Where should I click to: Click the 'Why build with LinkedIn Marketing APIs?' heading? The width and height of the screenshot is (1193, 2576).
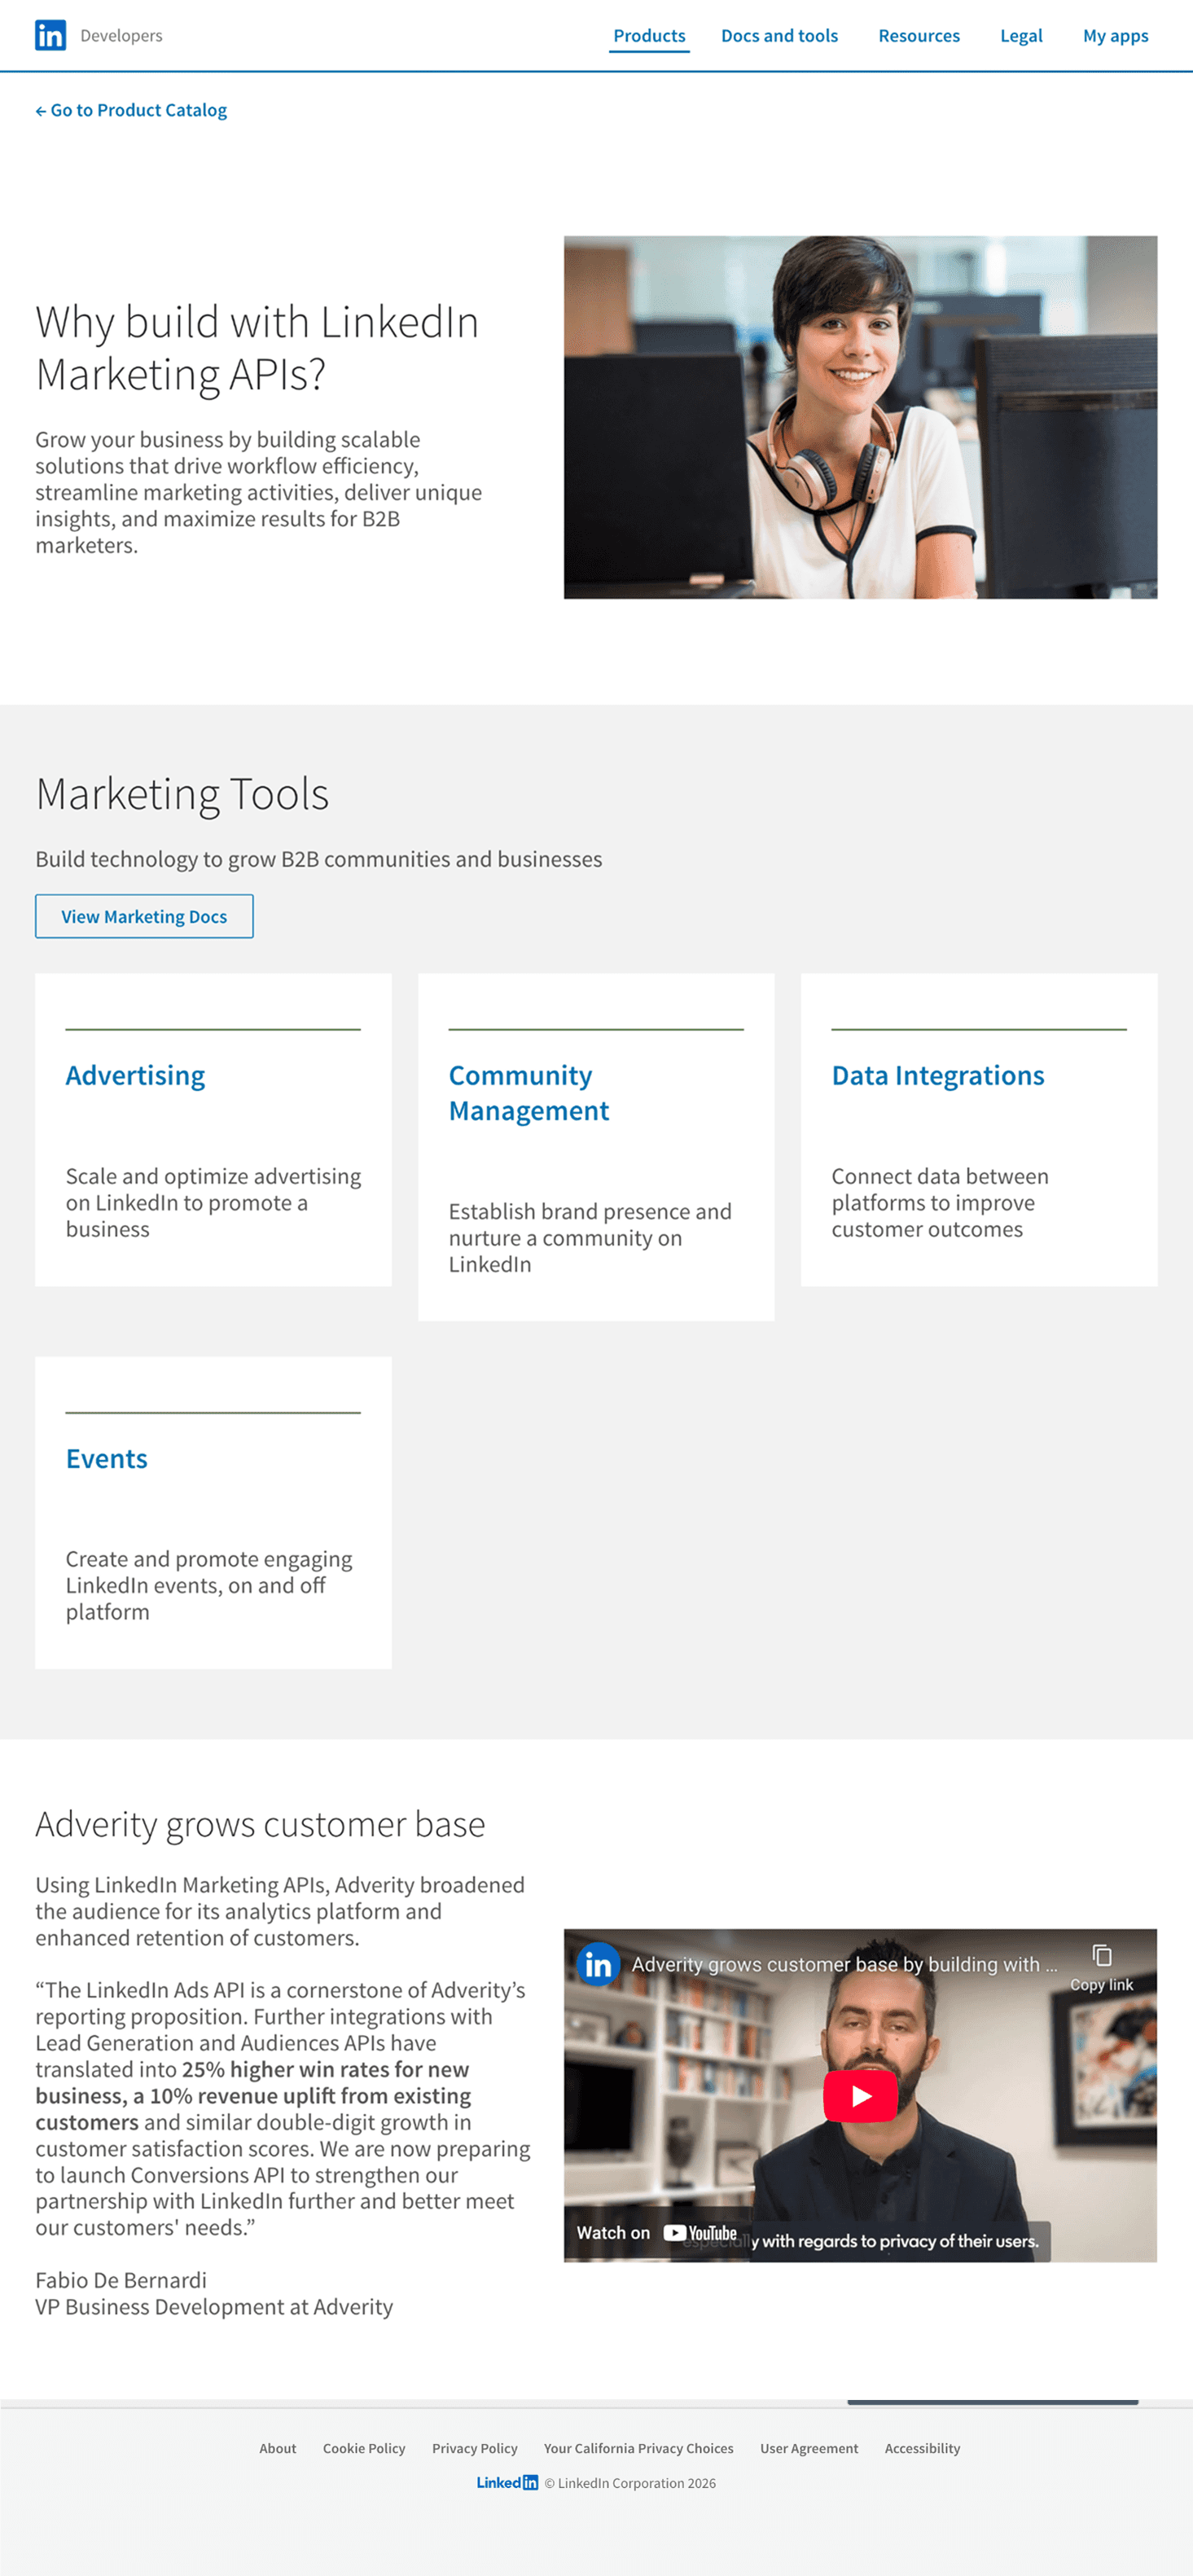click(257, 347)
